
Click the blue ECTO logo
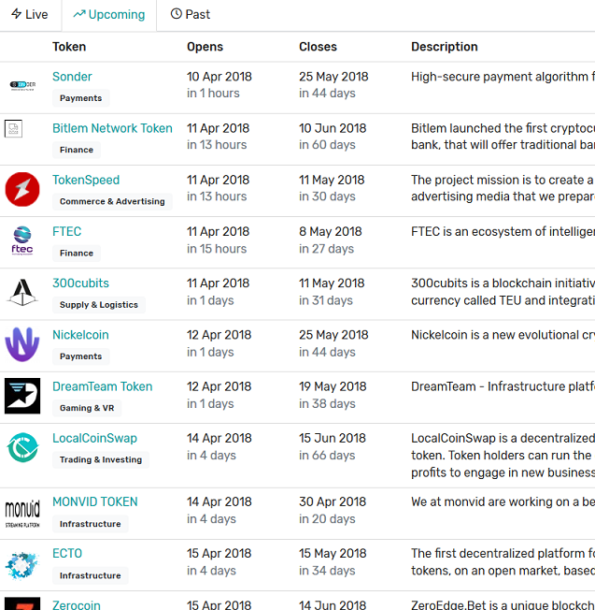point(22,565)
